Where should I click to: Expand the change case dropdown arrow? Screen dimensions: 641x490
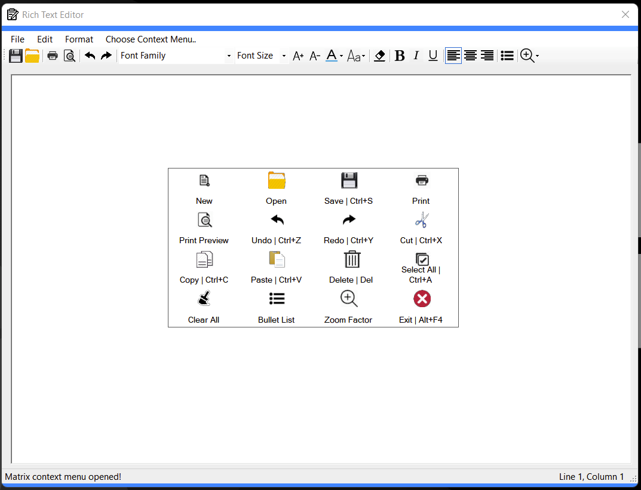[x=363, y=56]
